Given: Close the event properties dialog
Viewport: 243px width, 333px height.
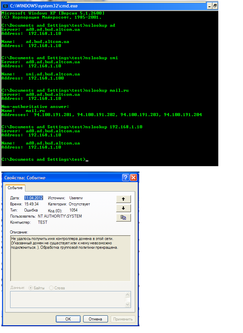Looking at the screenshot, I should point(133,178).
